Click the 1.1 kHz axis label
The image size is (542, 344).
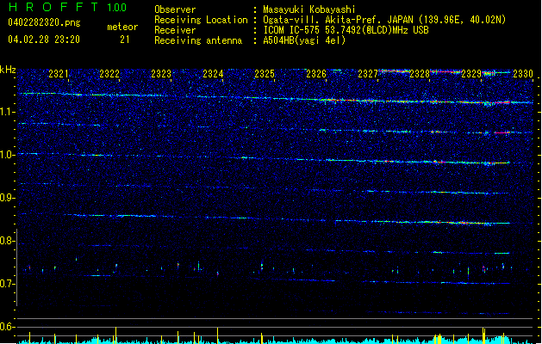click(x=8, y=112)
